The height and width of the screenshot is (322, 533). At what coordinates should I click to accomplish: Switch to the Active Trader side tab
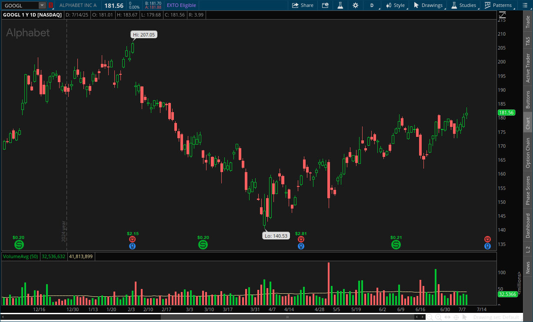click(528, 68)
